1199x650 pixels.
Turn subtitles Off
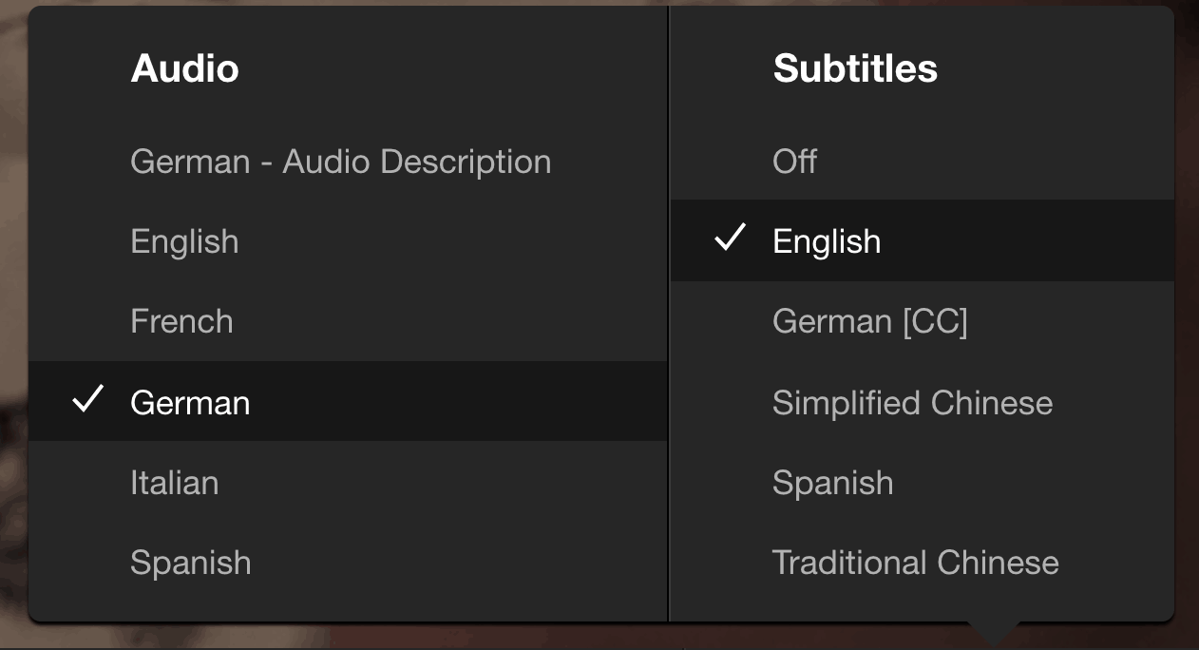(x=795, y=162)
